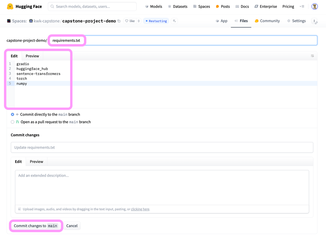Select the commit description Edit tab
Viewport: 326px width, 238px height.
coord(18,161)
